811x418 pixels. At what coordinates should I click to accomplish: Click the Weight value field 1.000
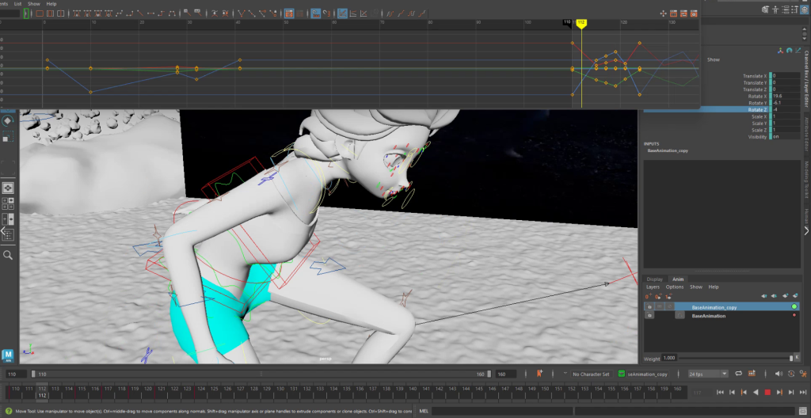pyautogui.click(x=669, y=358)
